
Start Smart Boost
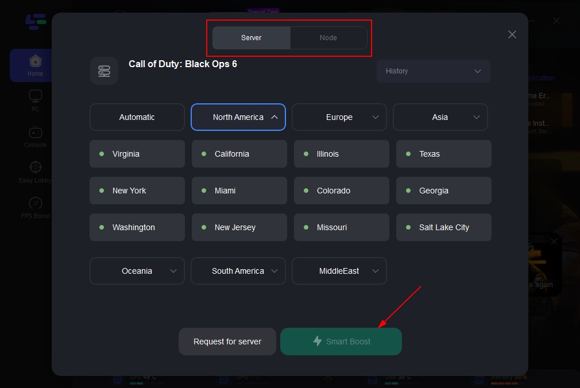341,342
